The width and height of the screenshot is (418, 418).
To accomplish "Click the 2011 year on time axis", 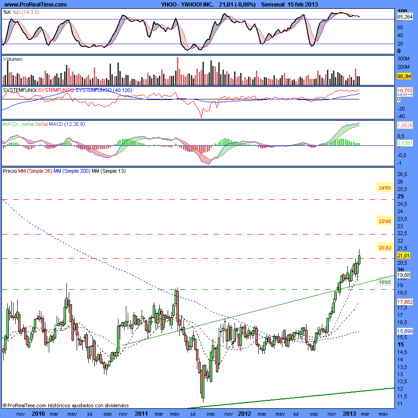I will 141,414.
